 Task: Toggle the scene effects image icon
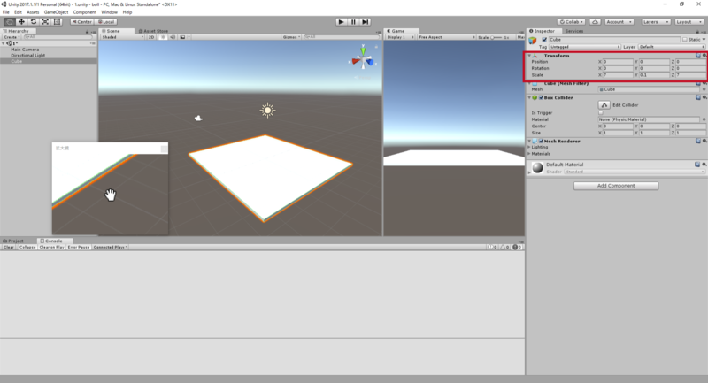182,37
